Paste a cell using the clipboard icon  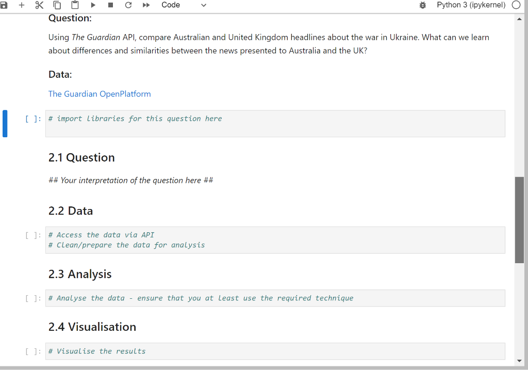pos(74,5)
